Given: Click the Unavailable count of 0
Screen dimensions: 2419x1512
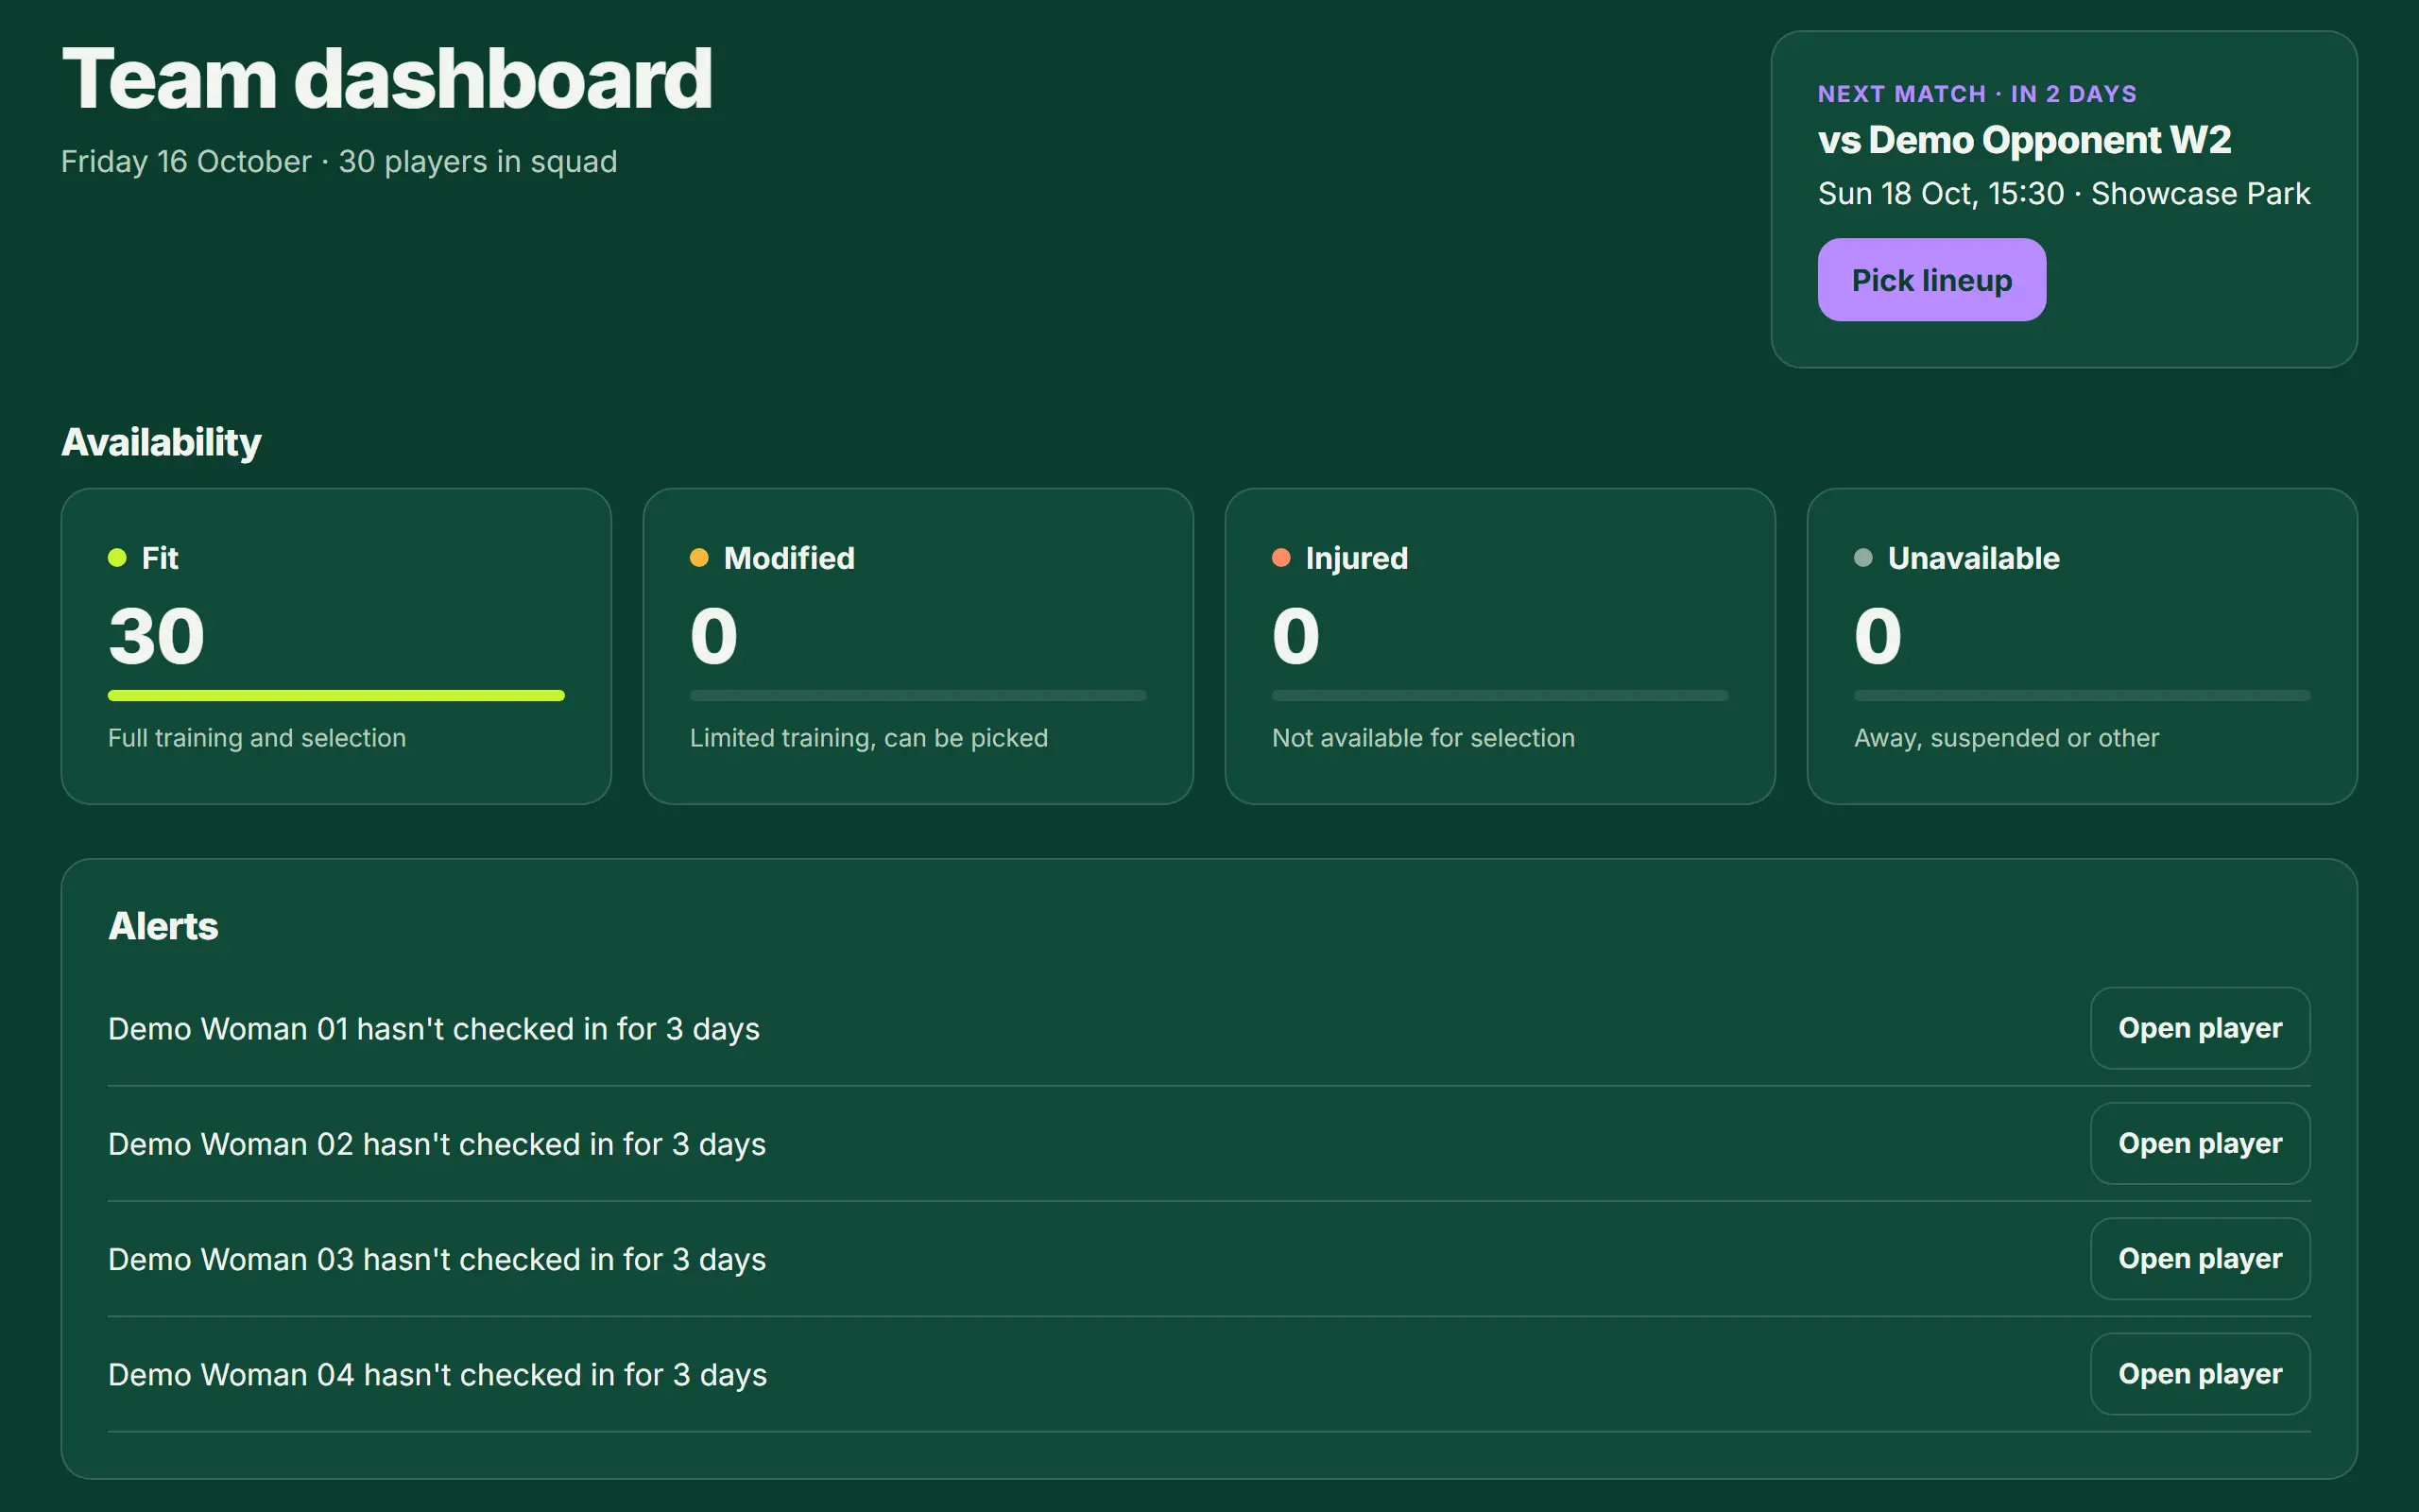Looking at the screenshot, I should tap(1878, 636).
